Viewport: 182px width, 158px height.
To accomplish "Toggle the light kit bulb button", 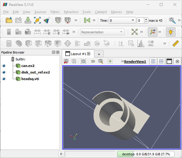I will pyautogui.click(x=171, y=32).
